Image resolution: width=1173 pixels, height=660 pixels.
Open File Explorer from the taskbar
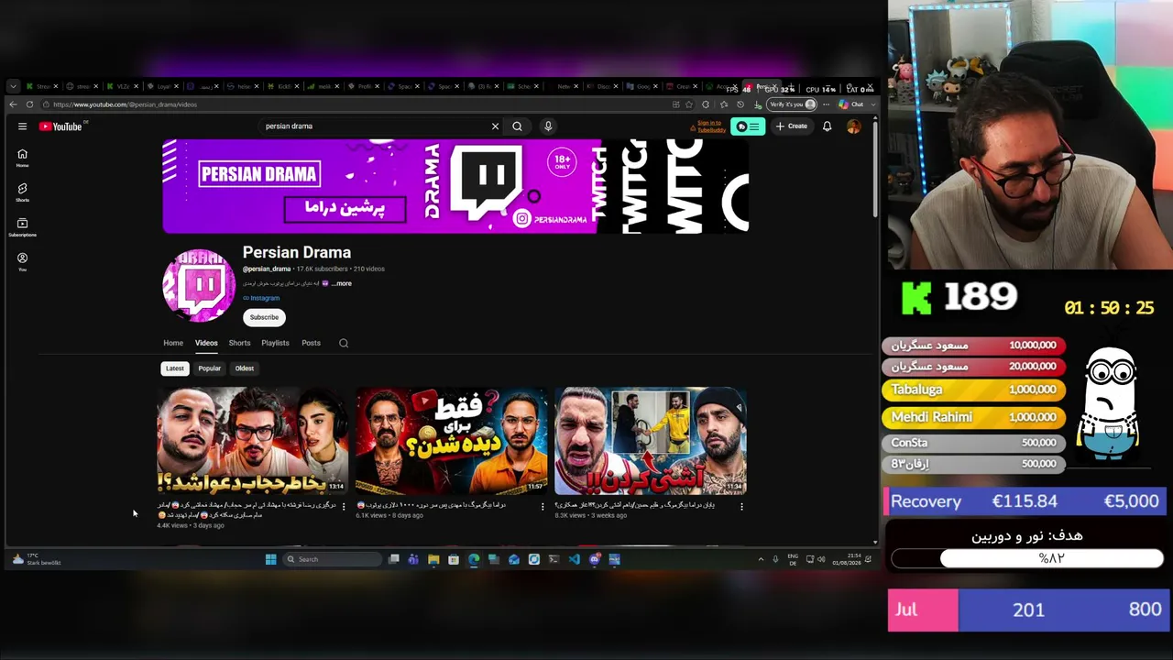433,559
